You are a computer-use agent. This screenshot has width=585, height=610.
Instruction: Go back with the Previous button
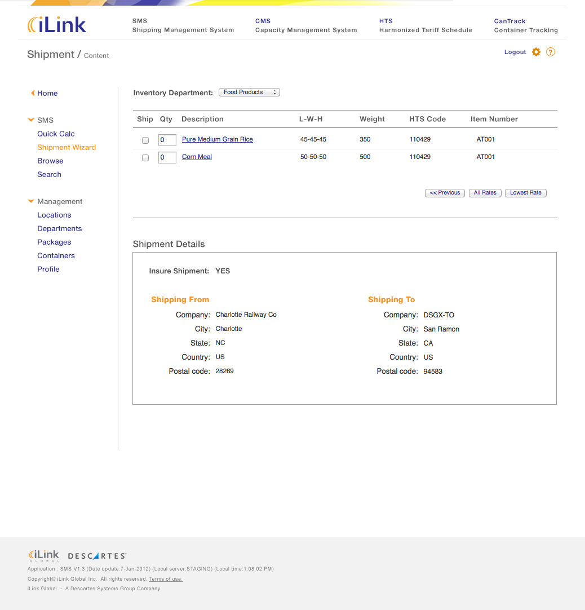[445, 193]
